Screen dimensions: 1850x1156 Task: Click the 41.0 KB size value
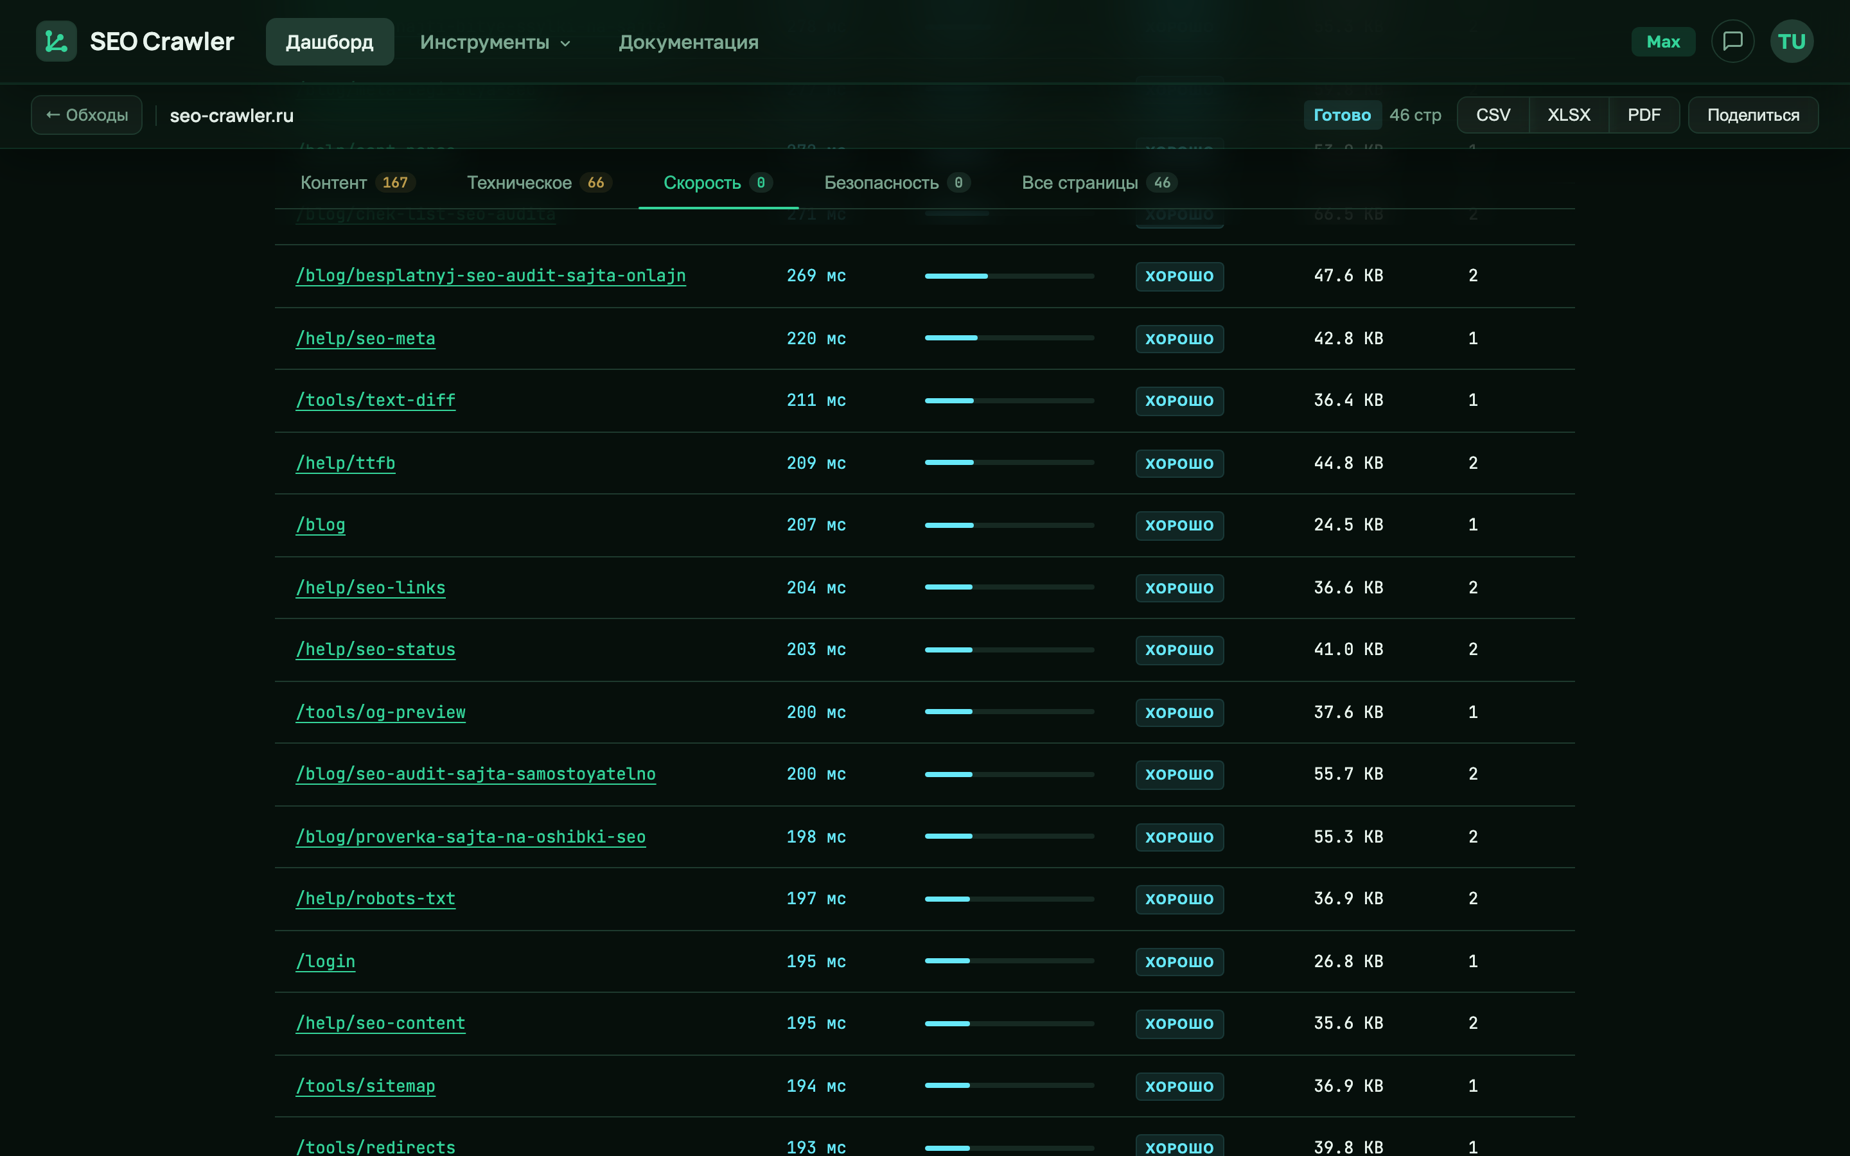1348,650
